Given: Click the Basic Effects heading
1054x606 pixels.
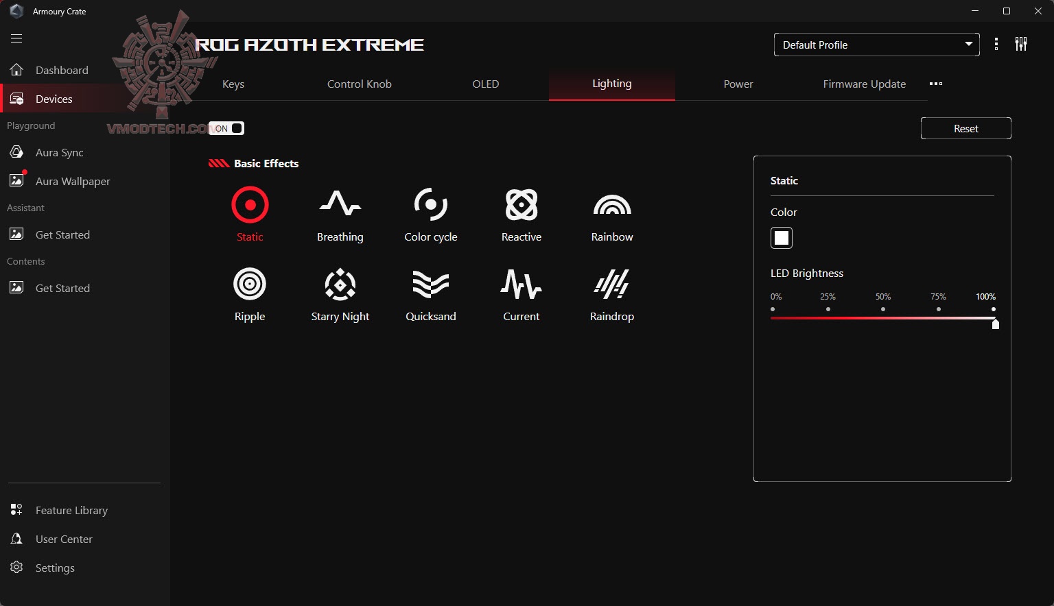Looking at the screenshot, I should pos(266,163).
